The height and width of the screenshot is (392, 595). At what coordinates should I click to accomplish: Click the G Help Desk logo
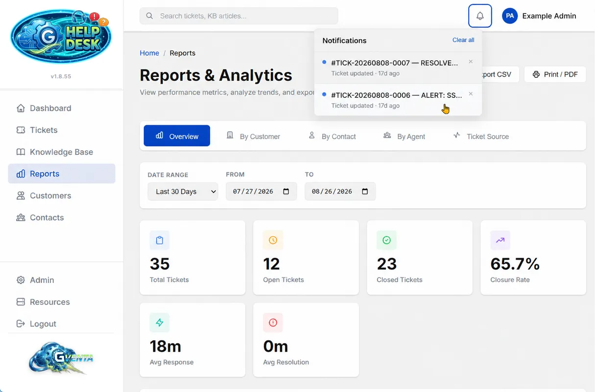(61, 37)
